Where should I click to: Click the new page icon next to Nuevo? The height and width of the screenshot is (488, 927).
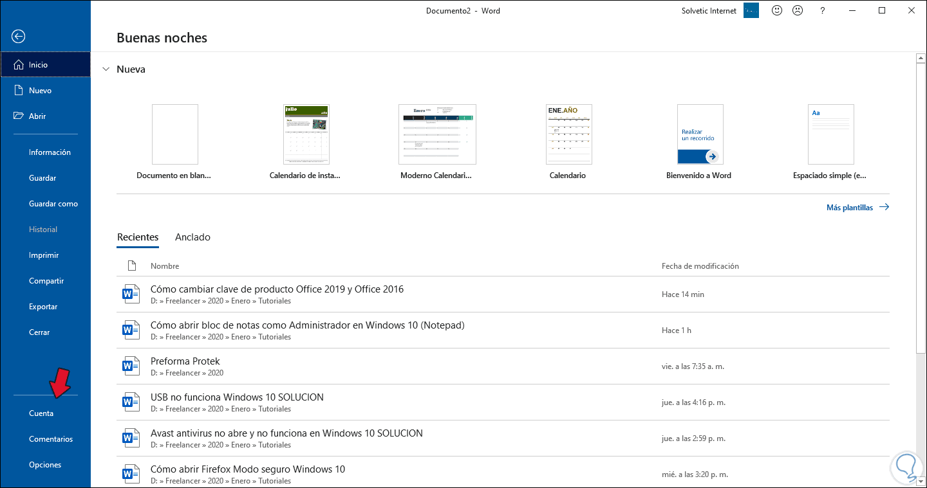(19, 91)
